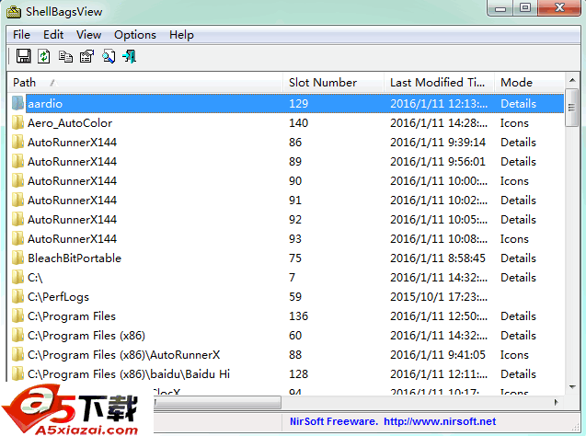Open the View menu
This screenshot has height=436, width=586.
88,35
